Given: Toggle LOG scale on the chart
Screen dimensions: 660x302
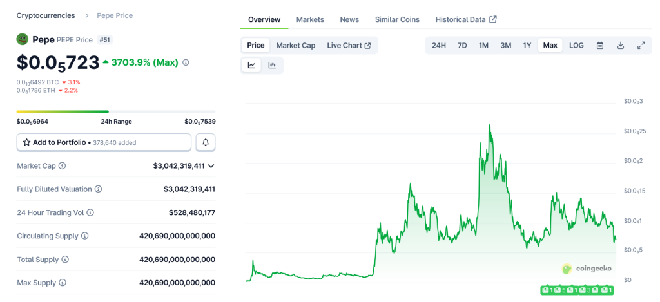Looking at the screenshot, I should click(x=576, y=46).
